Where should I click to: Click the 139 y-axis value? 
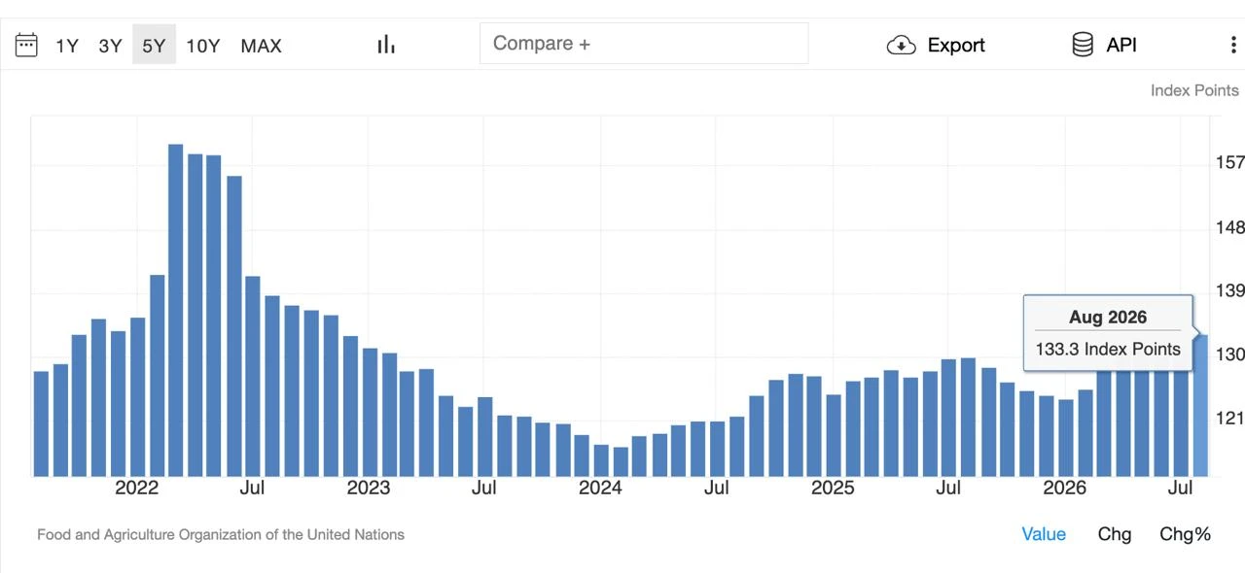coord(1230,290)
